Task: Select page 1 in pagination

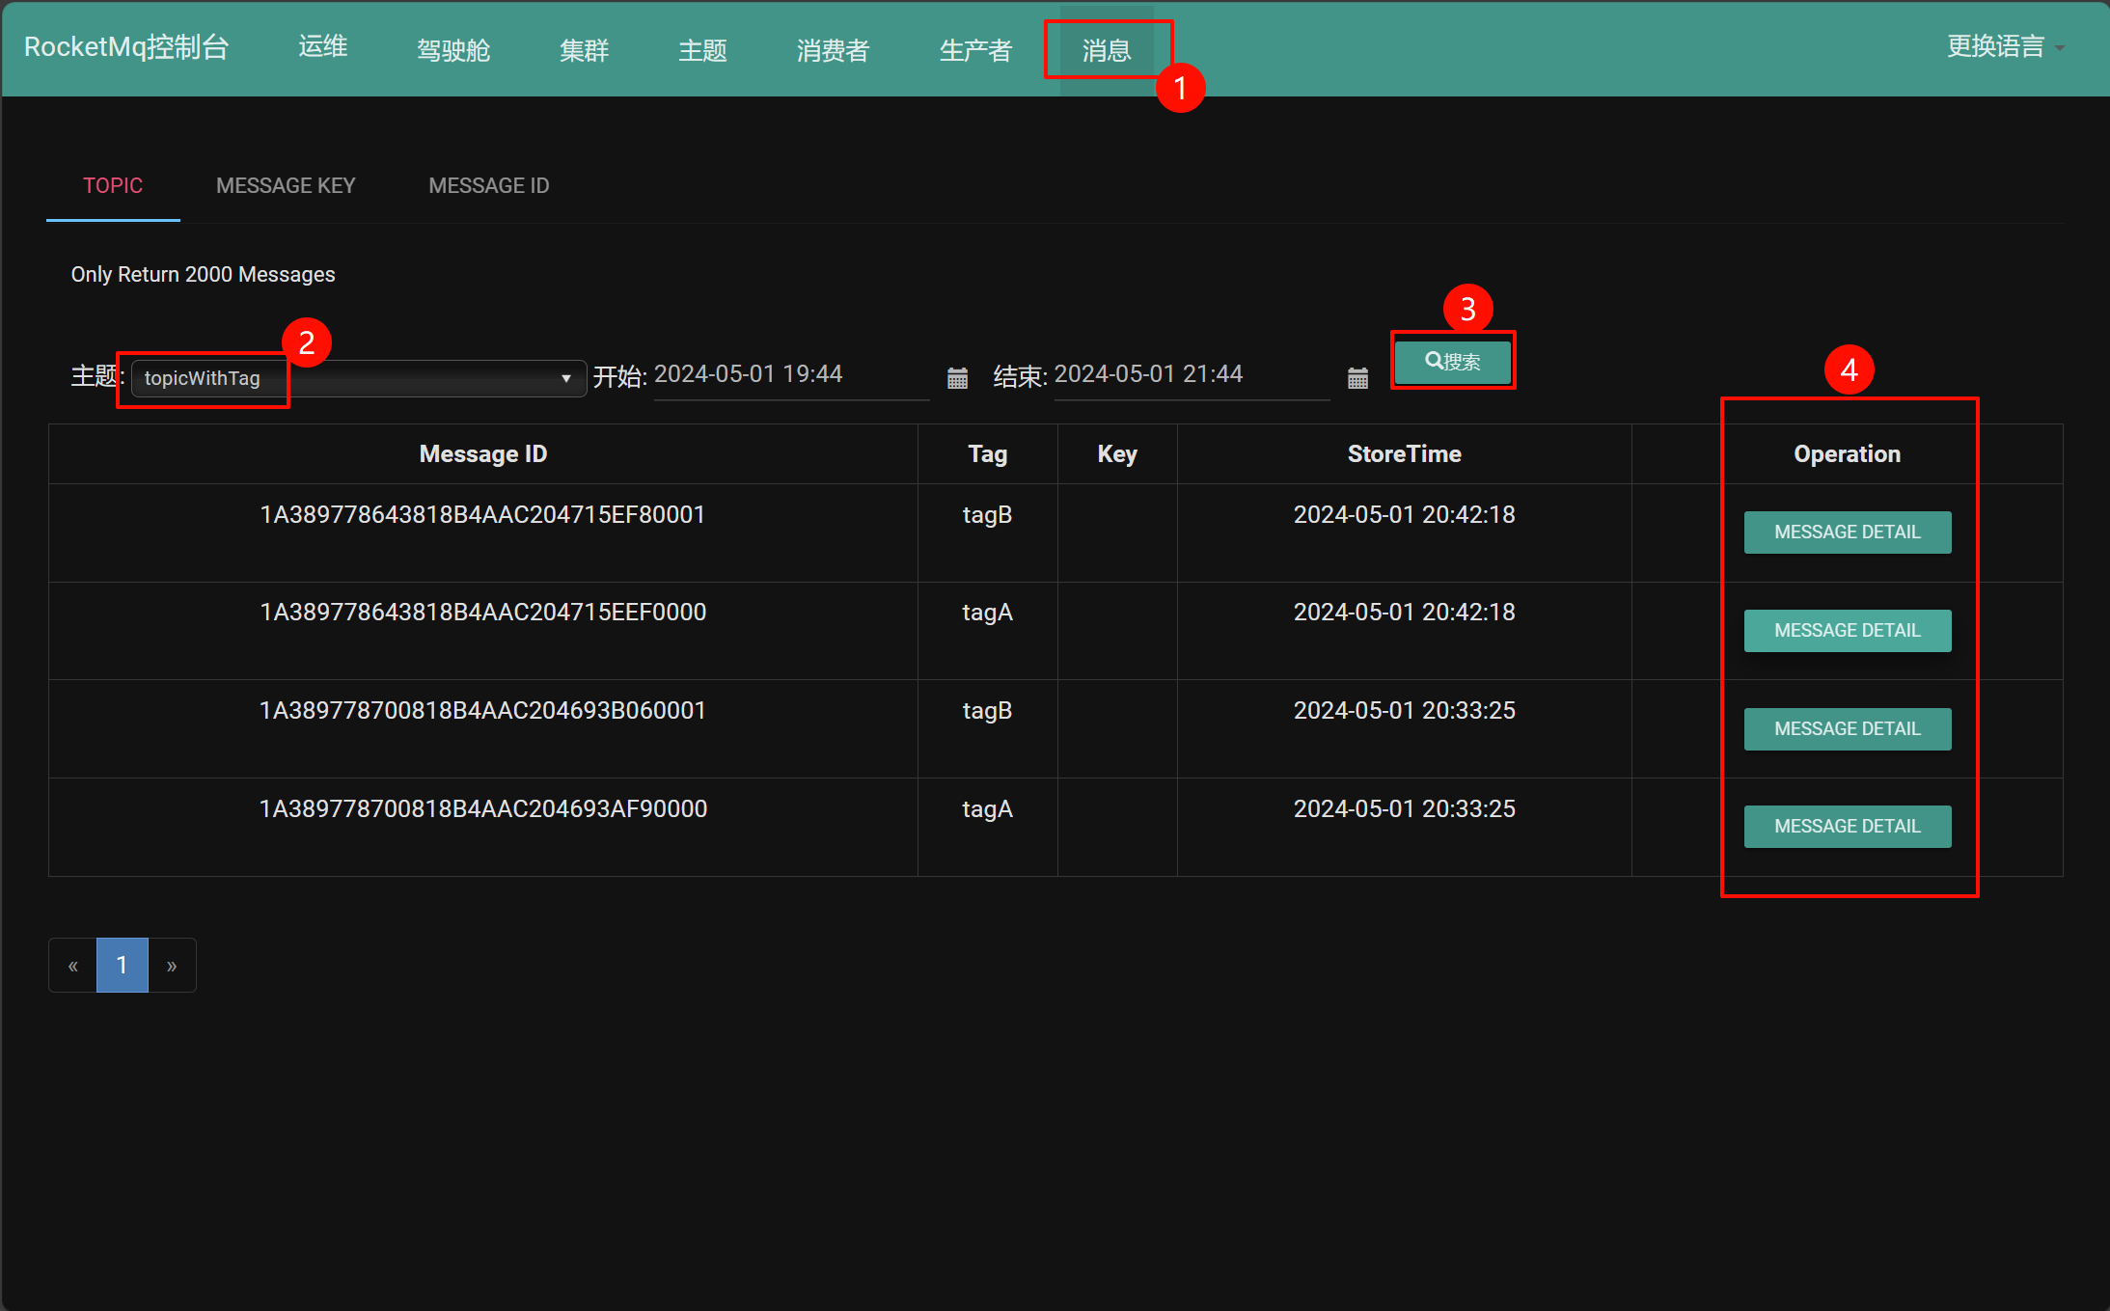Action: [123, 966]
